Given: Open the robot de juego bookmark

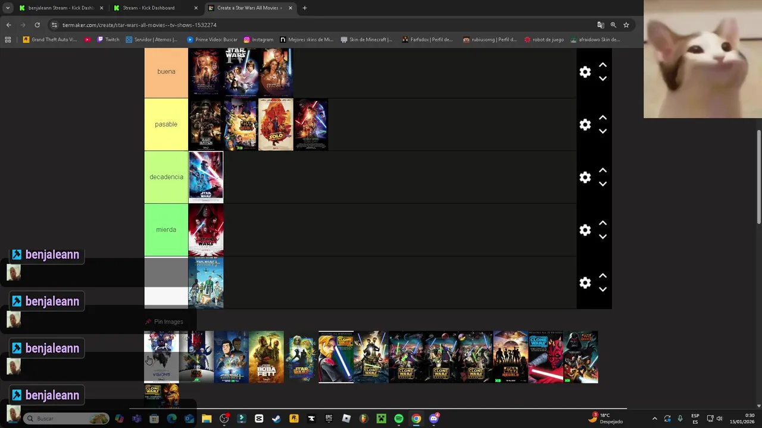Looking at the screenshot, I should 544,40.
